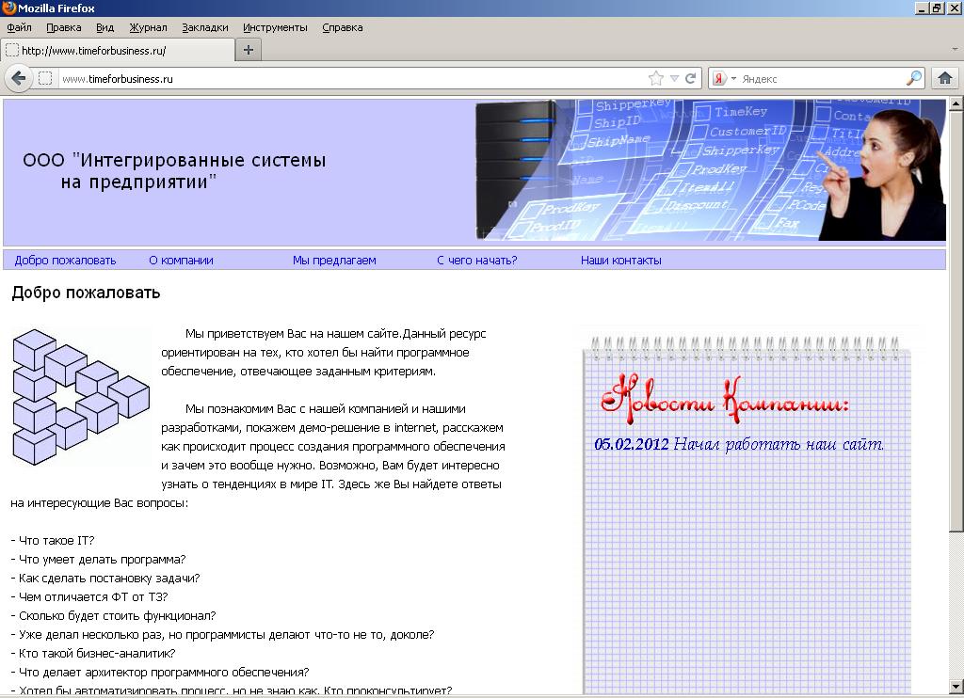Screen dimensions: 964x698
Task: Click in the Яндекс search field
Action: (819, 78)
